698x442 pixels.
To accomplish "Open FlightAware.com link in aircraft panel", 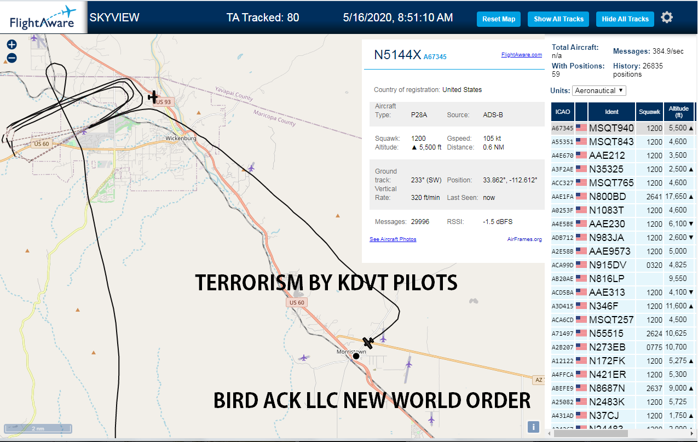I will coord(521,55).
